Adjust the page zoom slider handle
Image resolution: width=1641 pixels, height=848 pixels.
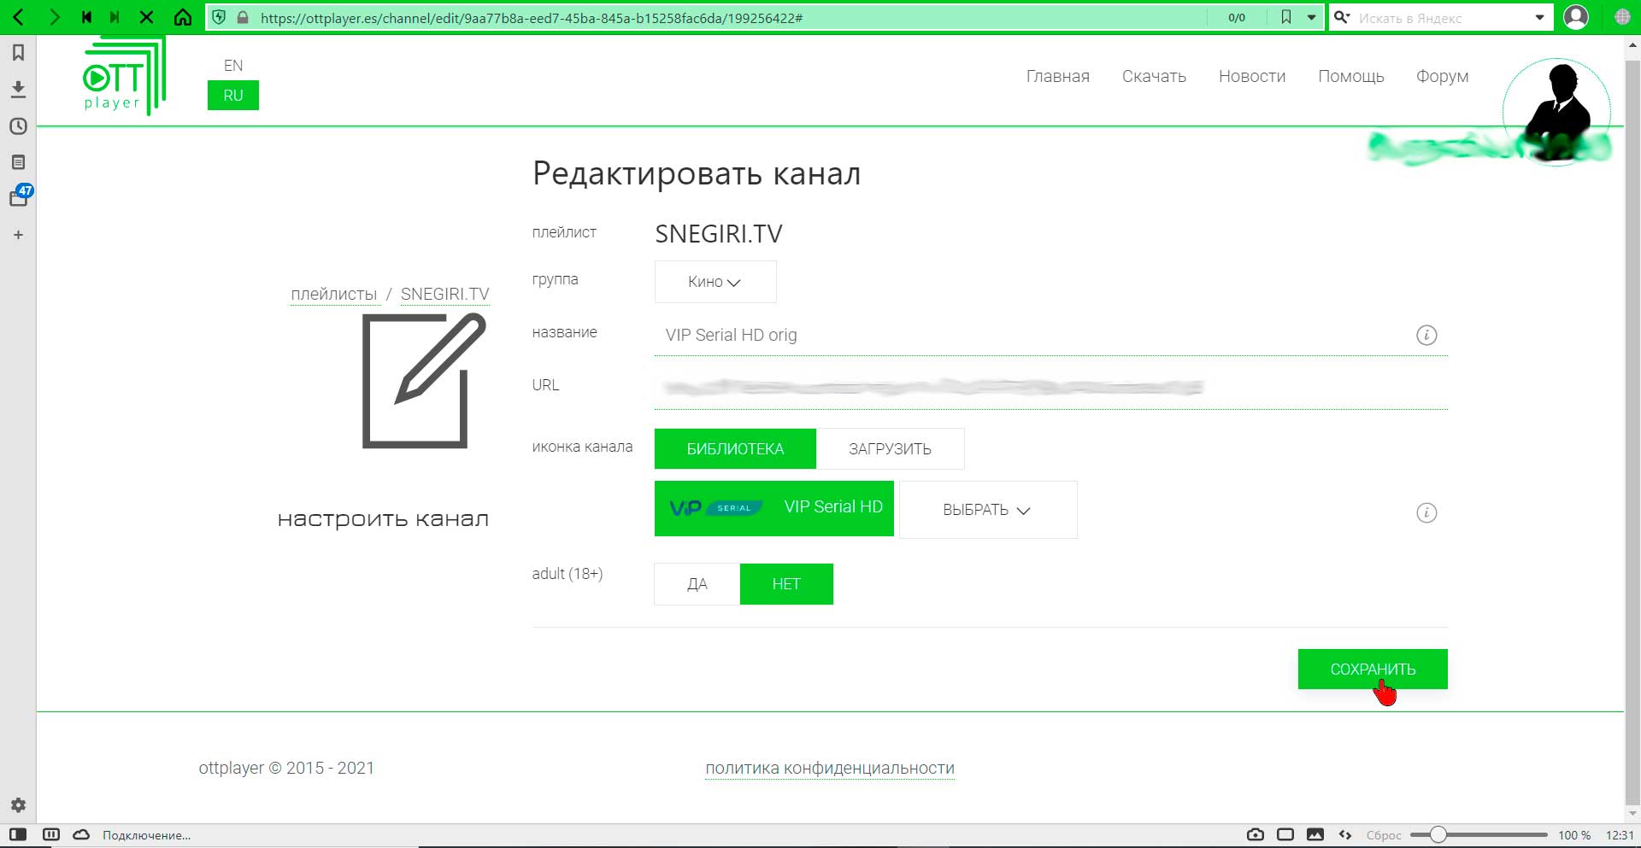[x=1438, y=834]
